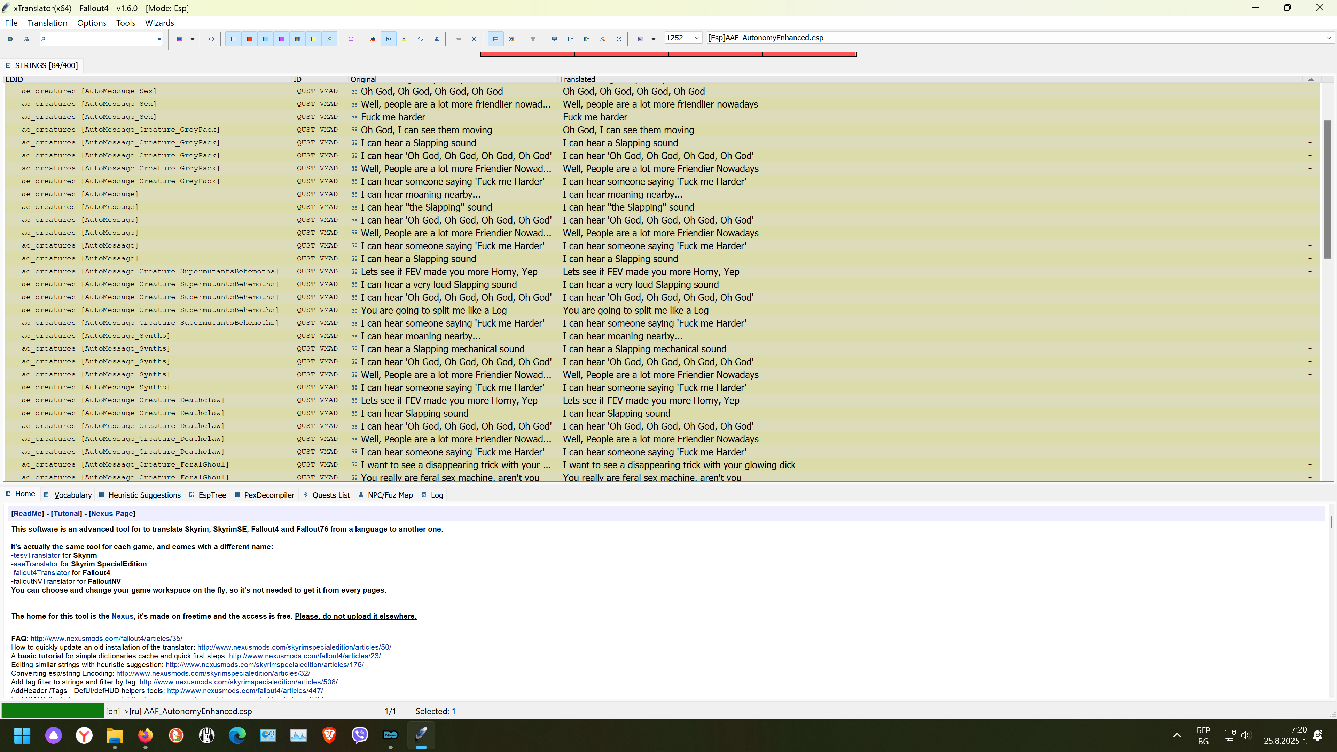Click the magnifier string-filter icon
Image resolution: width=1337 pixels, height=752 pixels.
[330, 38]
